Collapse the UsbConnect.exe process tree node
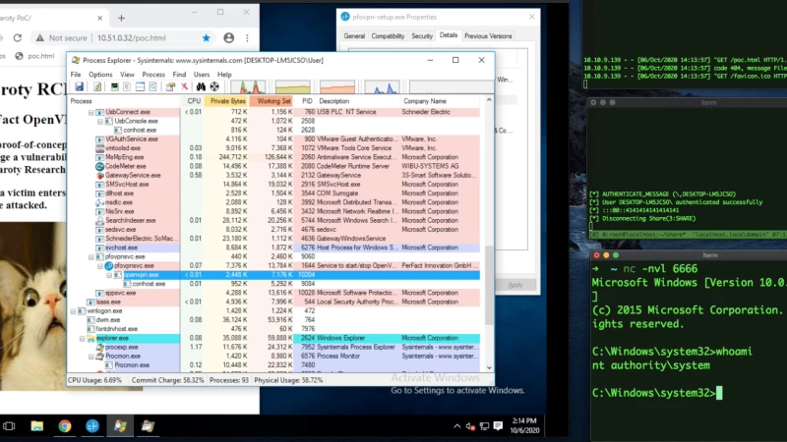Viewport: 787px width, 442px height. [x=91, y=112]
